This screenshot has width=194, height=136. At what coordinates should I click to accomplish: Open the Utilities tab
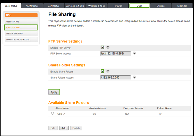coord(160,6)
